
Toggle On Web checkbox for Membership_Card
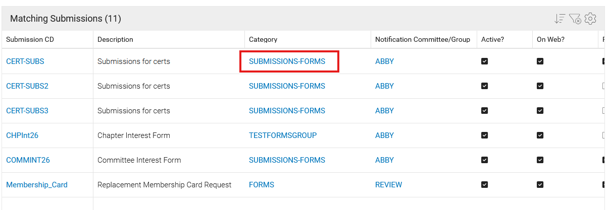(540, 184)
